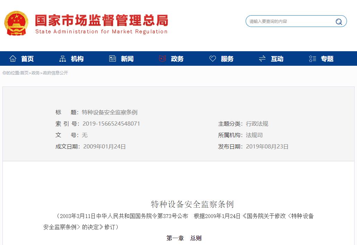Click the exchange arrows icon beside 互动
This screenshot has width=357, height=245.
[x=262, y=59]
